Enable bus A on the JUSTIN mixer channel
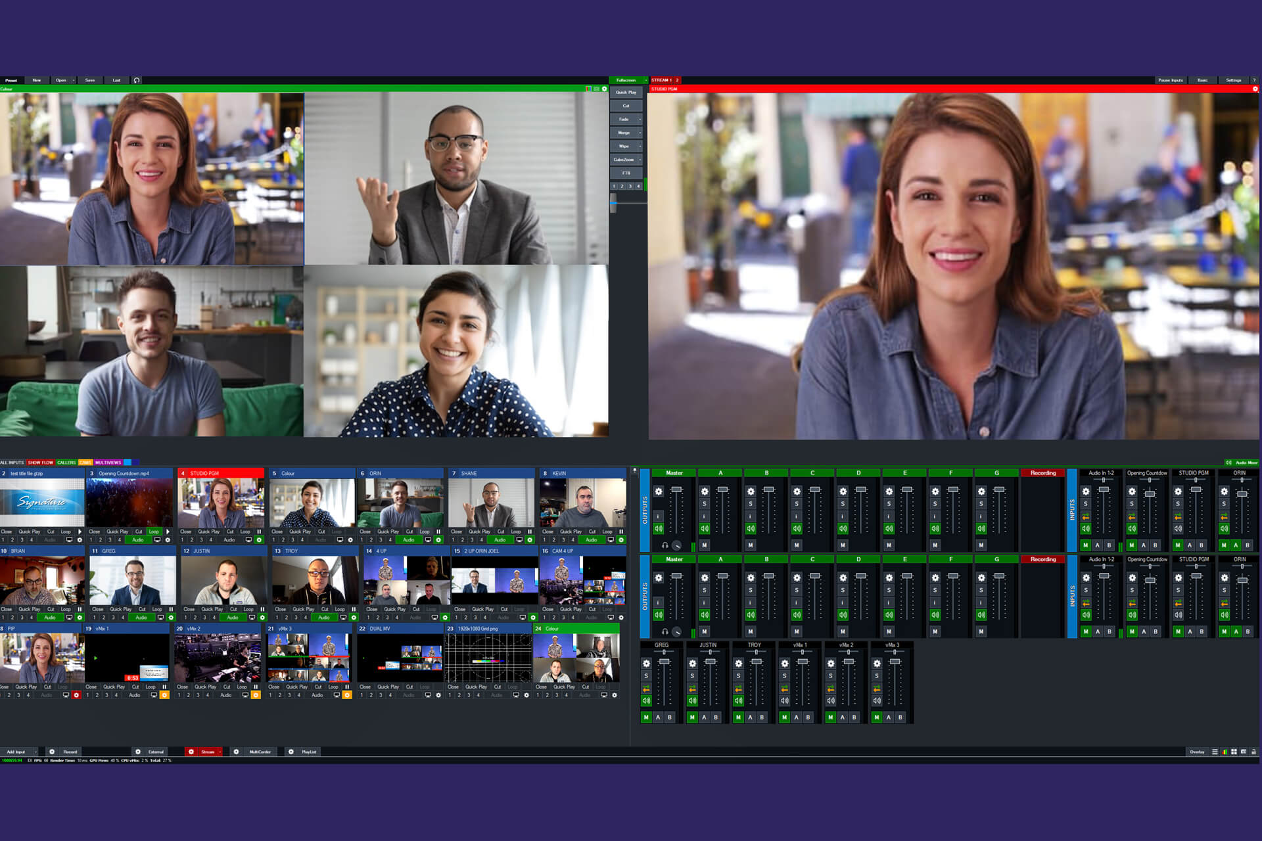Image resolution: width=1262 pixels, height=841 pixels. click(x=704, y=717)
